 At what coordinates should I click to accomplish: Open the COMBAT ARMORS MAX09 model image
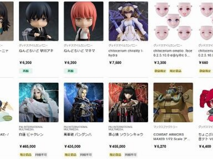point(173,102)
